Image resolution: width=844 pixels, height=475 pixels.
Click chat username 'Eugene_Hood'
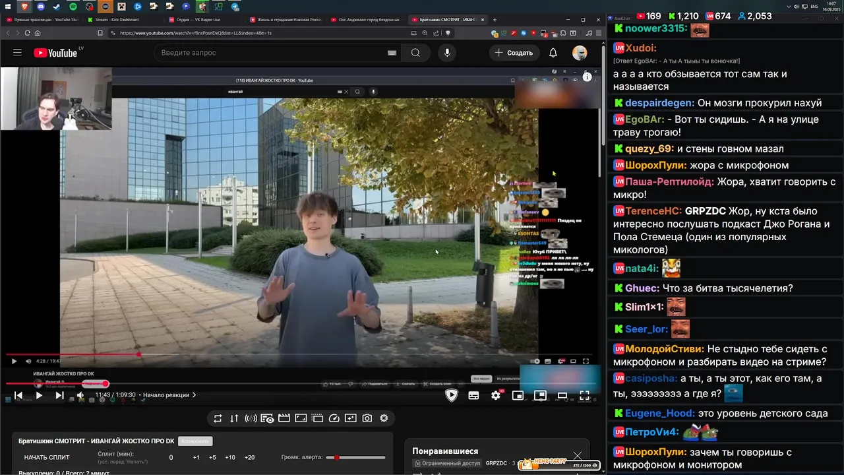(x=659, y=414)
